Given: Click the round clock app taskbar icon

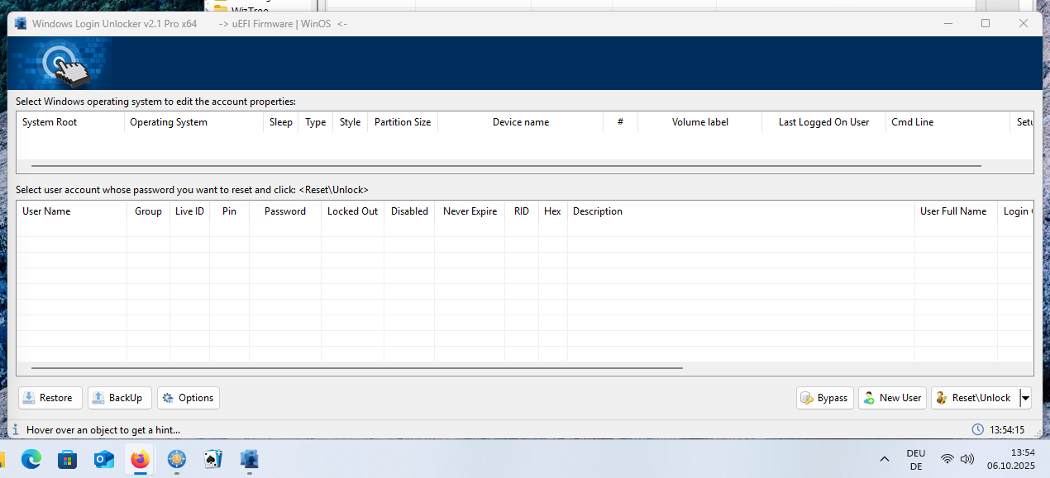Looking at the screenshot, I should point(177,459).
